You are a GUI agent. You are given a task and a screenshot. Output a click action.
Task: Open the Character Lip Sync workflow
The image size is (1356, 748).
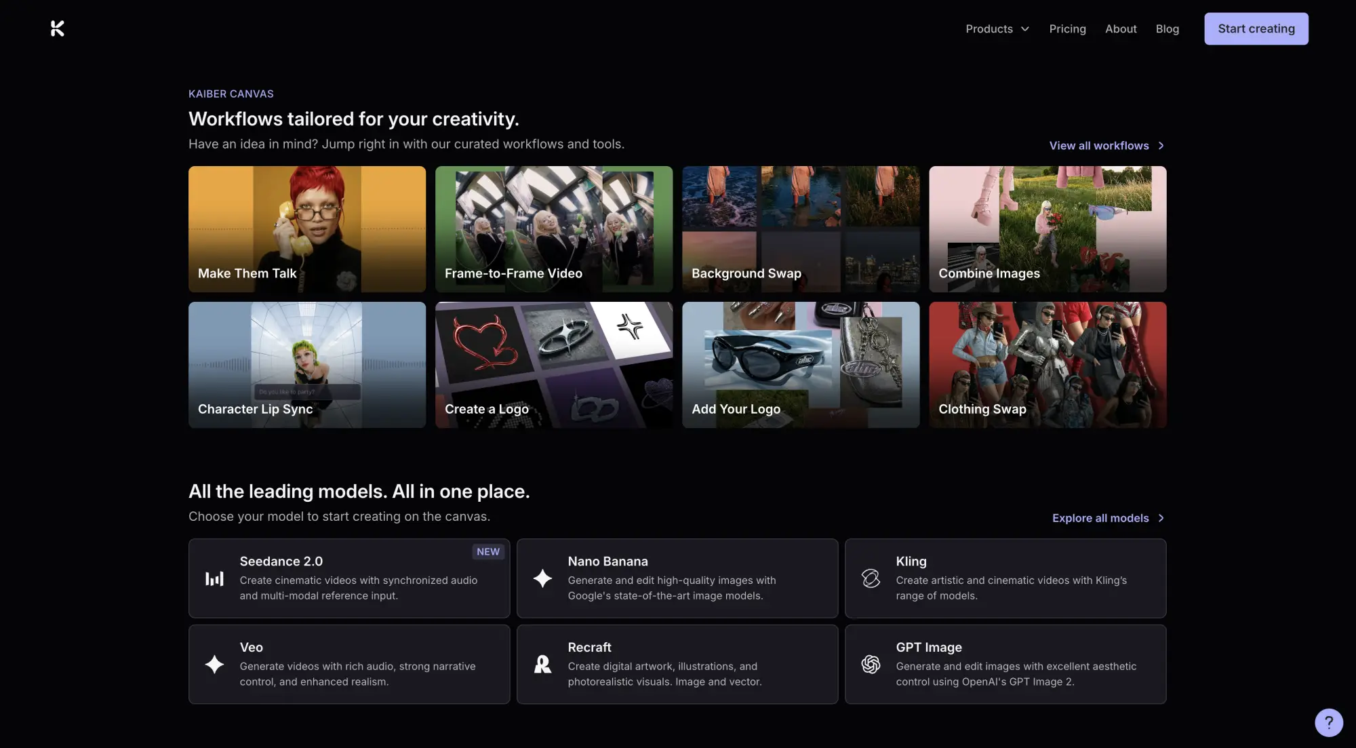(x=307, y=365)
